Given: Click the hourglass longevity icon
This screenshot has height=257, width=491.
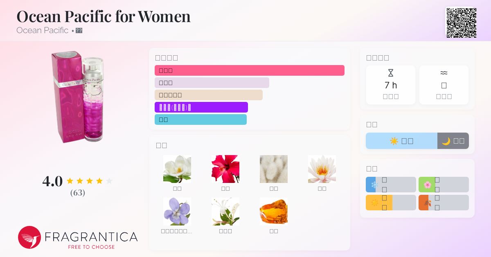Looking at the screenshot, I should (390, 73).
